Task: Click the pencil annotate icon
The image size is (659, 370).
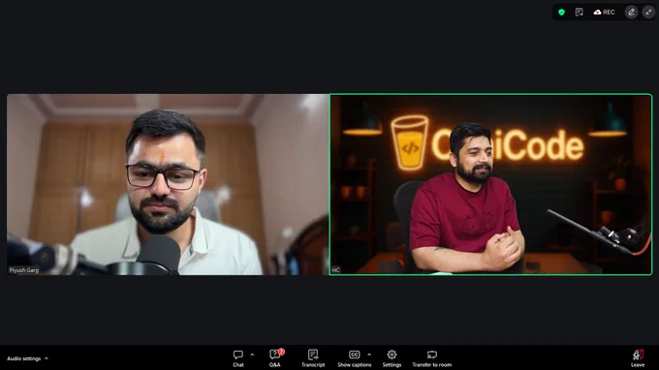Action: (x=631, y=13)
